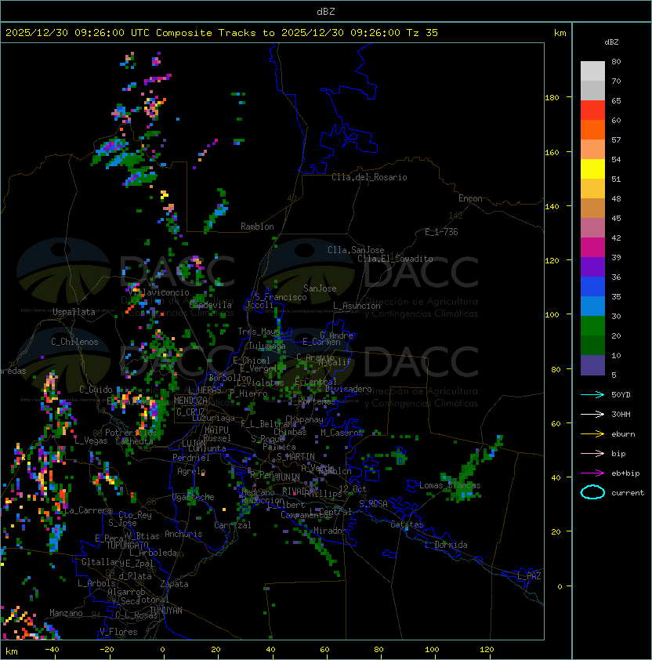Click the MAIPU town label
The width and height of the screenshot is (652, 660).
[x=216, y=430]
